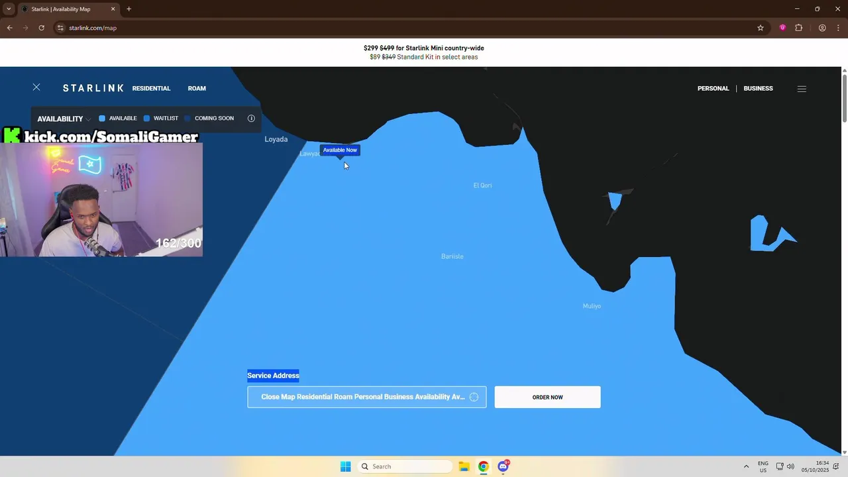The height and width of the screenshot is (477, 848).
Task: Open Discord from the taskbar
Action: [503, 466]
